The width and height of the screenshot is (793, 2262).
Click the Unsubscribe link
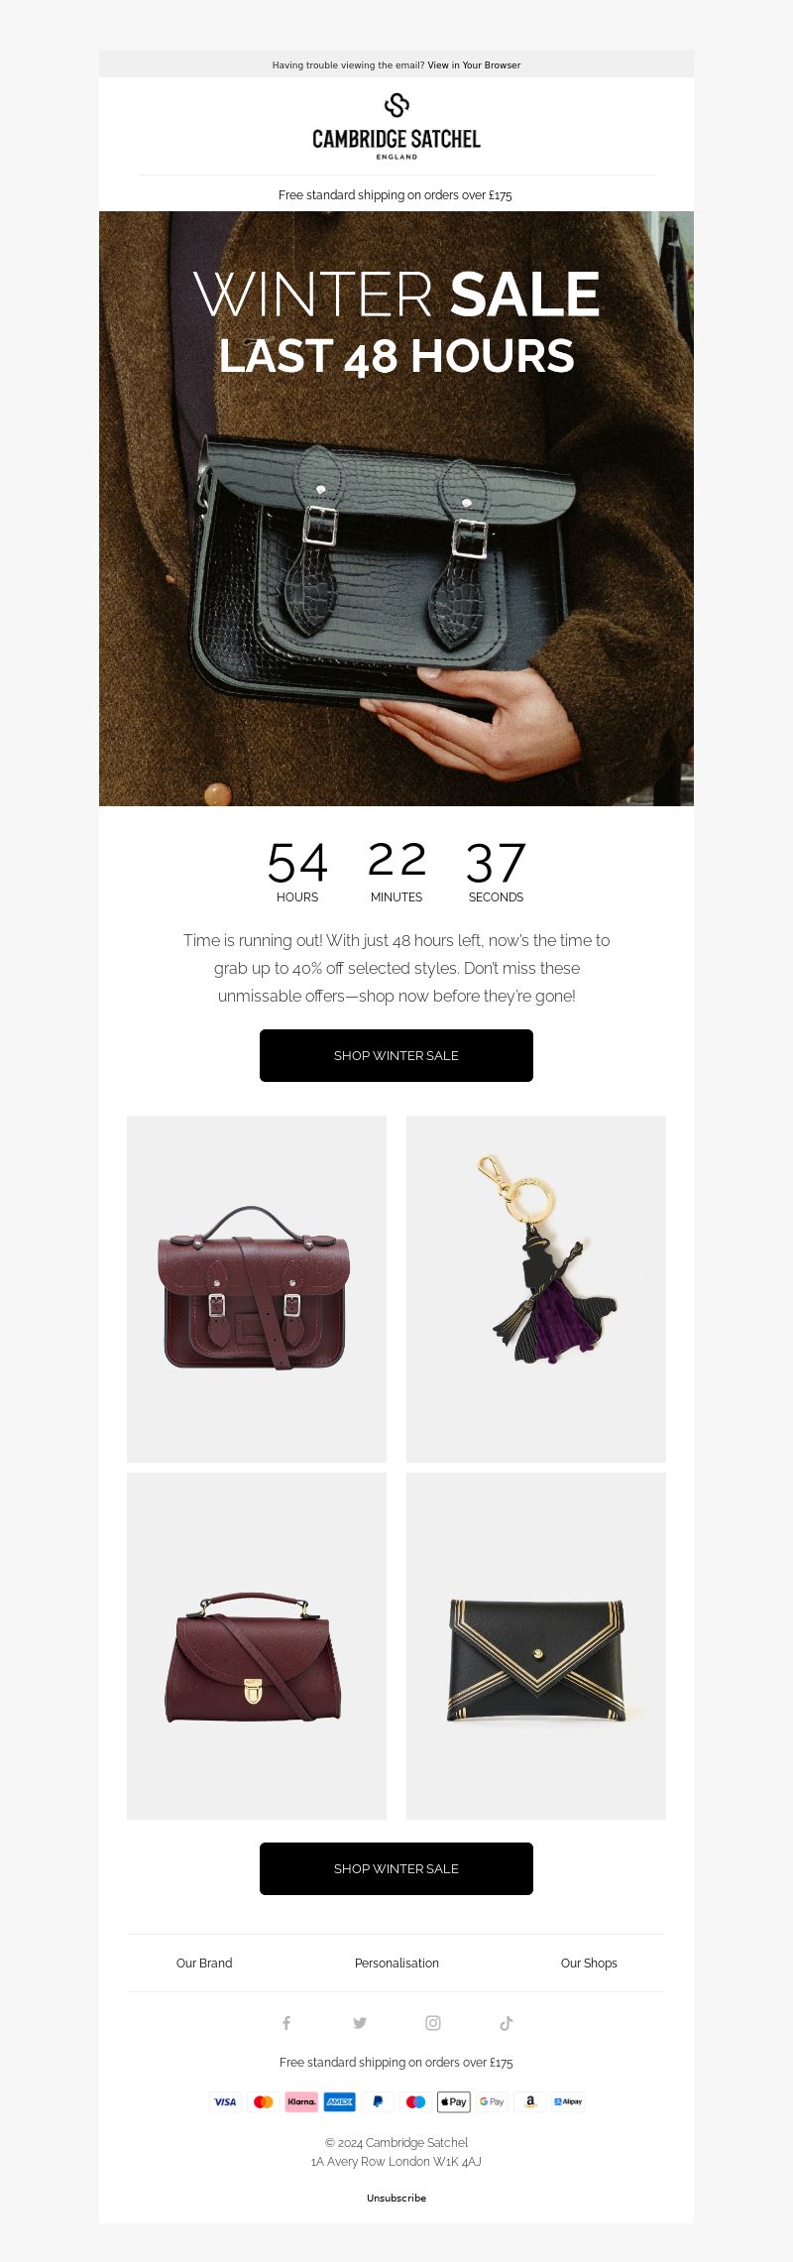396,2198
